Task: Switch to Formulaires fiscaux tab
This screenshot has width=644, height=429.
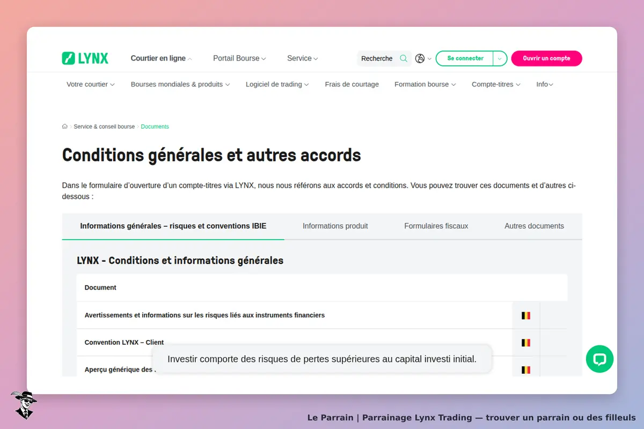Action: coord(436,226)
